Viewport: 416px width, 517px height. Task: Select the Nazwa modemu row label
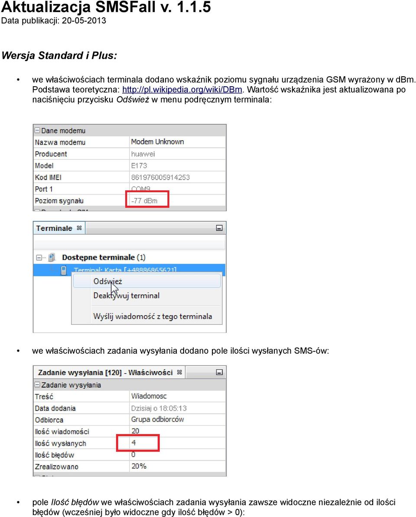[60, 142]
